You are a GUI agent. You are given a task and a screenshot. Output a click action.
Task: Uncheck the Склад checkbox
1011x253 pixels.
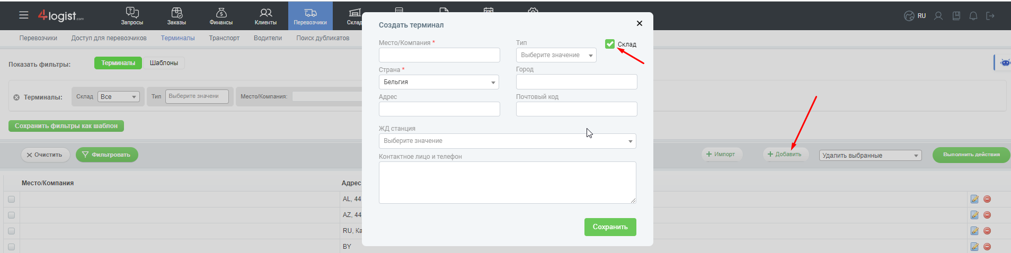click(x=610, y=44)
